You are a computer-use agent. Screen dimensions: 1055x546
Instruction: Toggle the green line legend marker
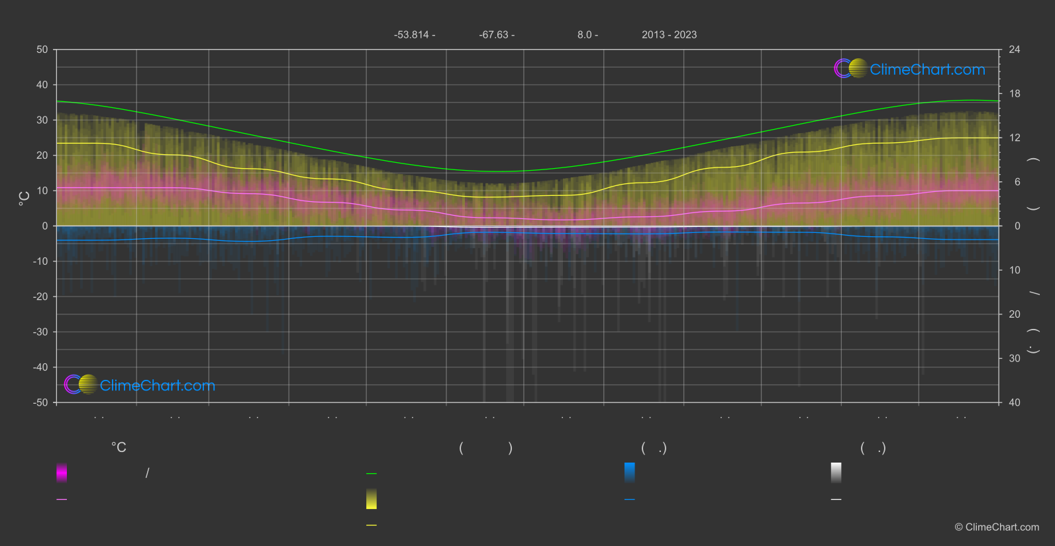tap(372, 474)
